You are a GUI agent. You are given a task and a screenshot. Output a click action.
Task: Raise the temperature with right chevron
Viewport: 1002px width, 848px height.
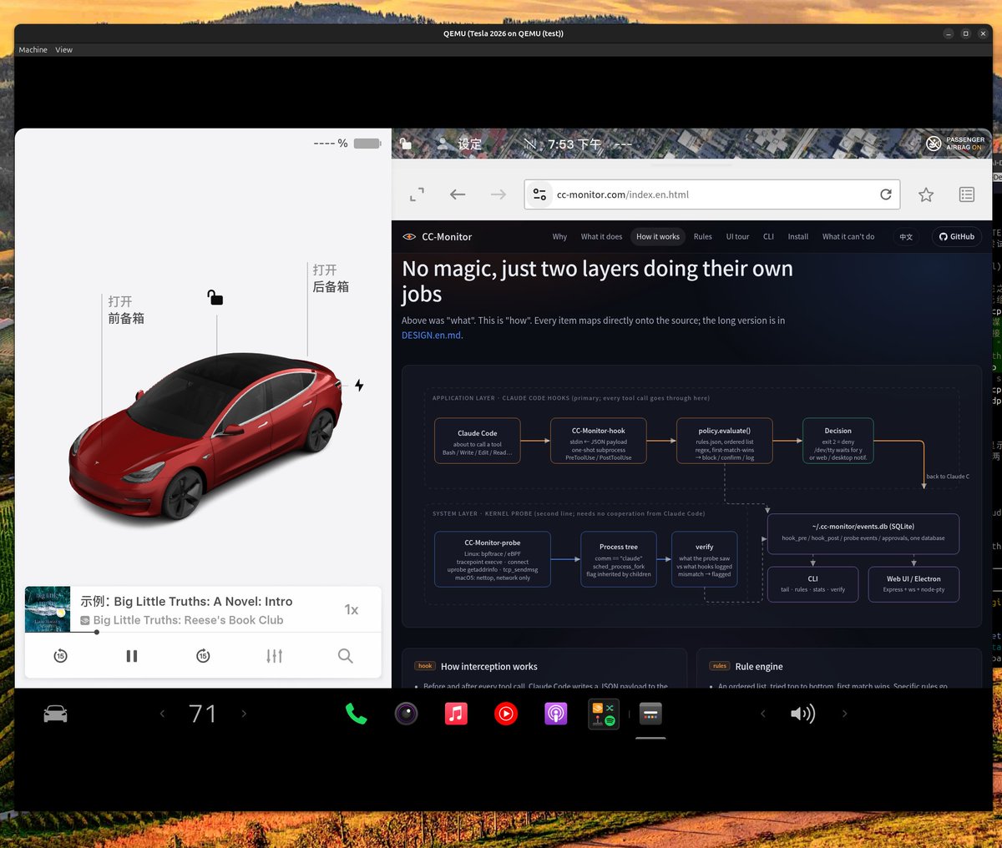(x=244, y=714)
